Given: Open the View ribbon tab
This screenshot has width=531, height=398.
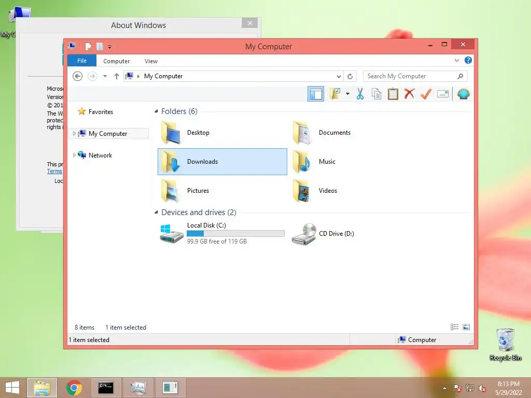Looking at the screenshot, I should 151,61.
